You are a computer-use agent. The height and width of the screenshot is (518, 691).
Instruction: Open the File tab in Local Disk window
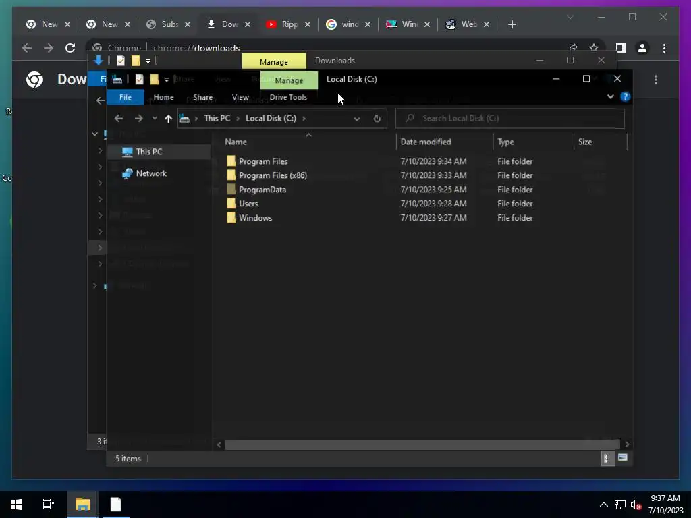point(125,97)
